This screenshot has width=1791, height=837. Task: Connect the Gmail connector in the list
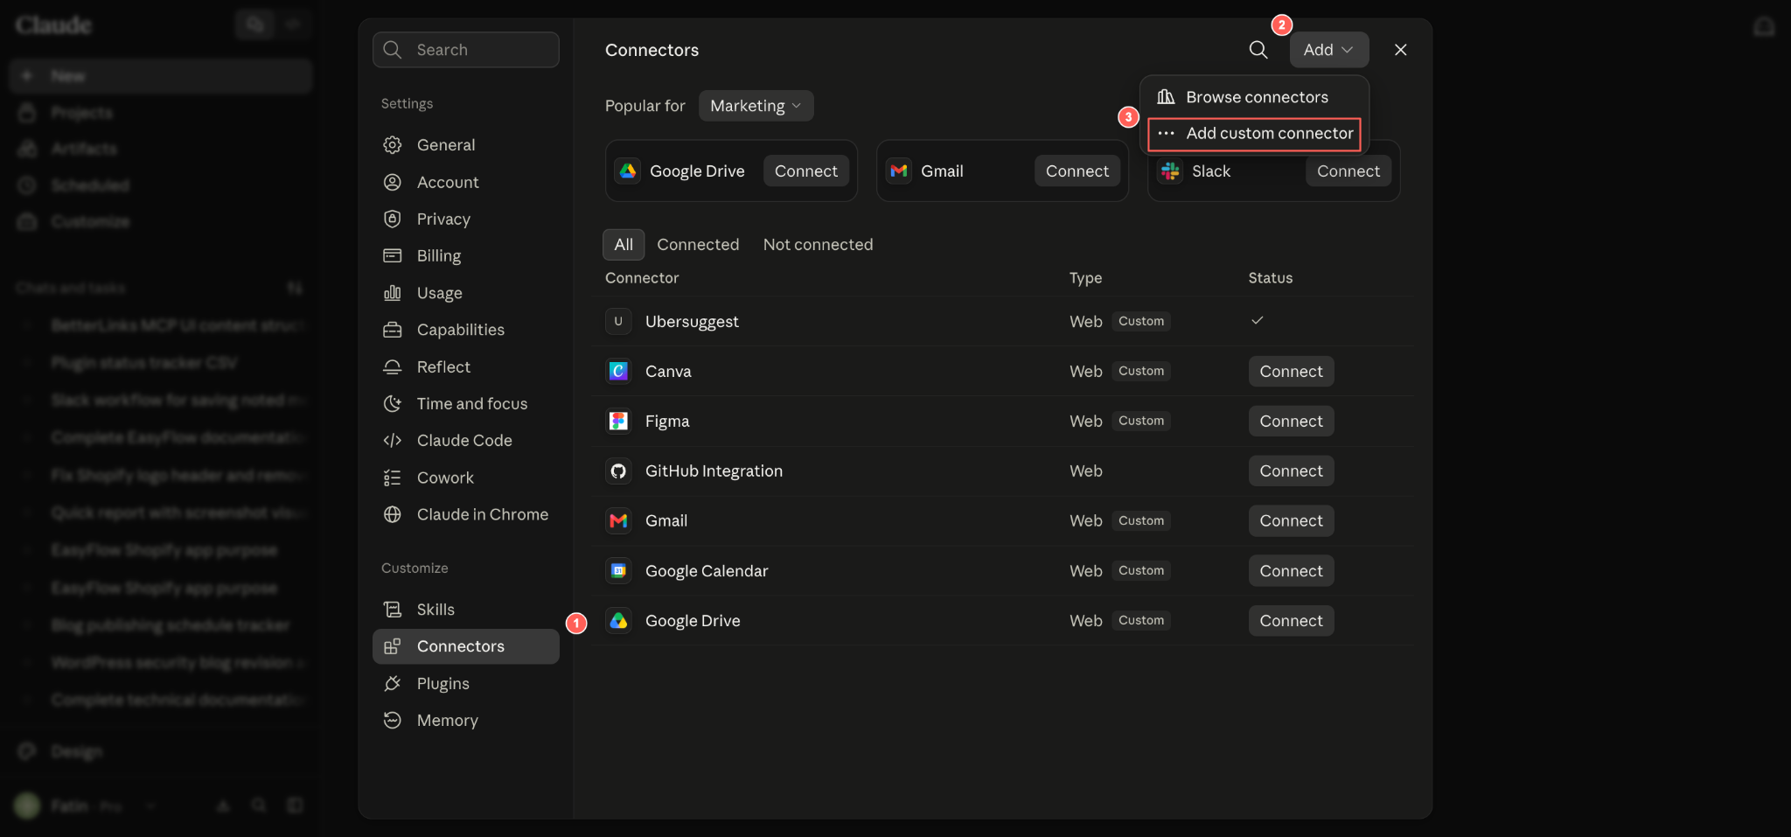point(1291,520)
